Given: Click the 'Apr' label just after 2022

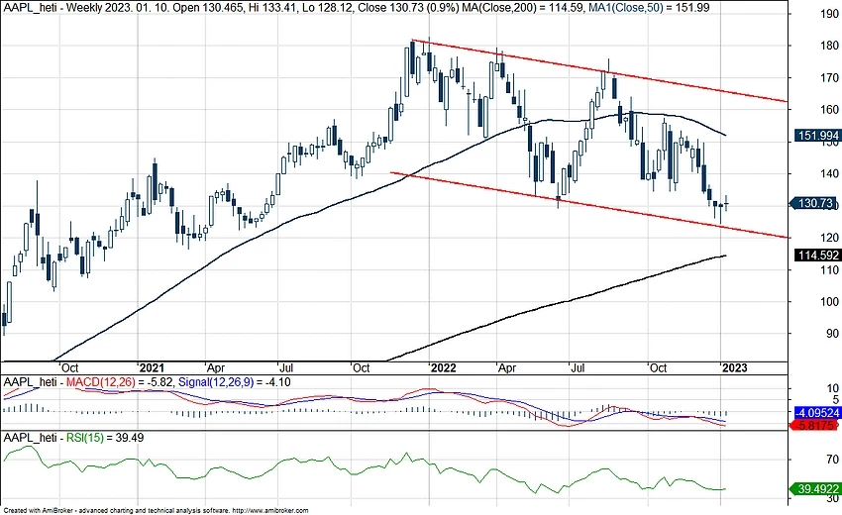Looking at the screenshot, I should tap(507, 367).
